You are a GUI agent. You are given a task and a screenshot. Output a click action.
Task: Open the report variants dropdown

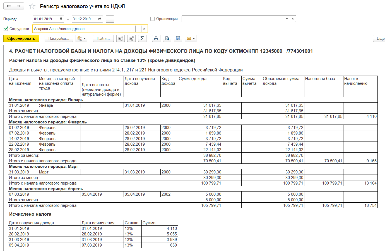tap(81, 38)
